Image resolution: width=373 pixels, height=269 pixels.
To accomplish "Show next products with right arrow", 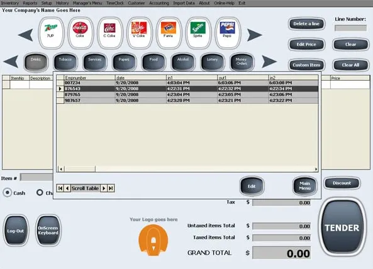I will pos(254,35).
